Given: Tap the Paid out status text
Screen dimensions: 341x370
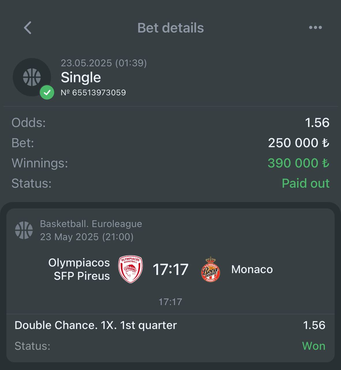Looking at the screenshot, I should point(306,183).
